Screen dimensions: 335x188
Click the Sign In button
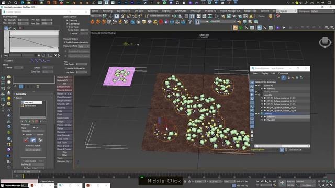(x=286, y=11)
